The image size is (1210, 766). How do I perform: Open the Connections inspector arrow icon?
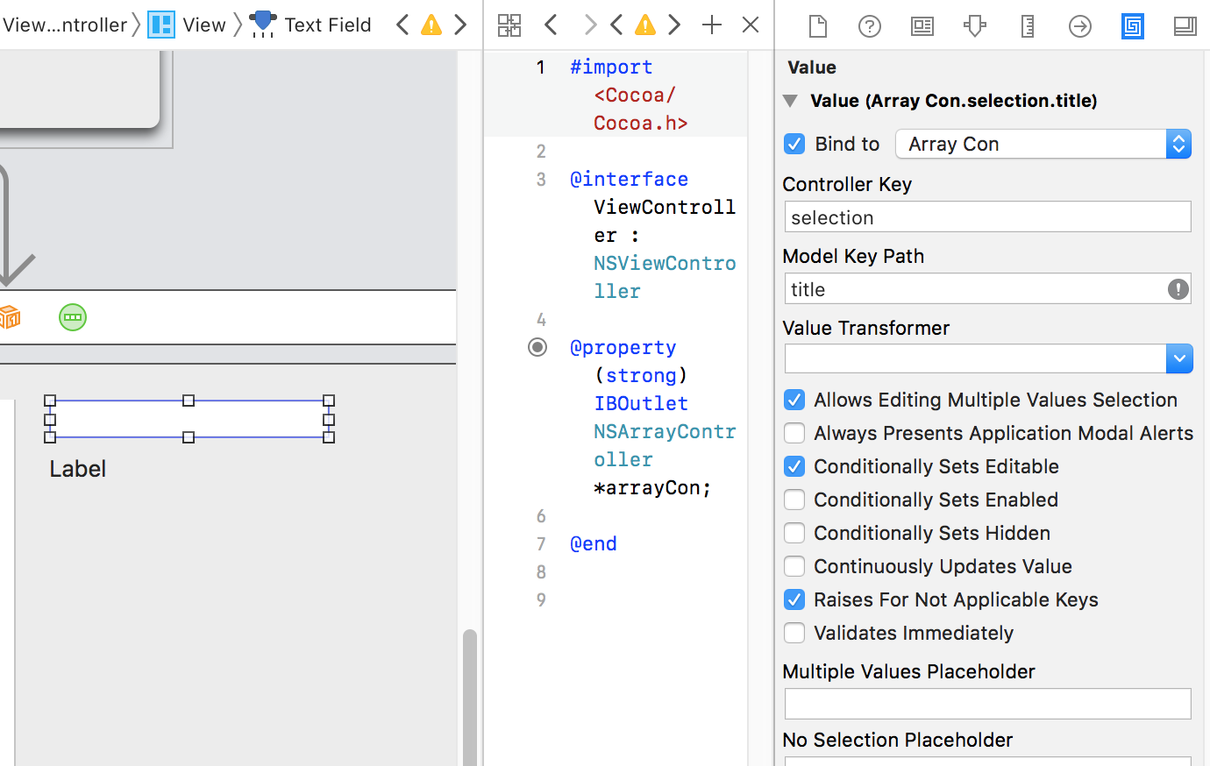tap(1080, 26)
